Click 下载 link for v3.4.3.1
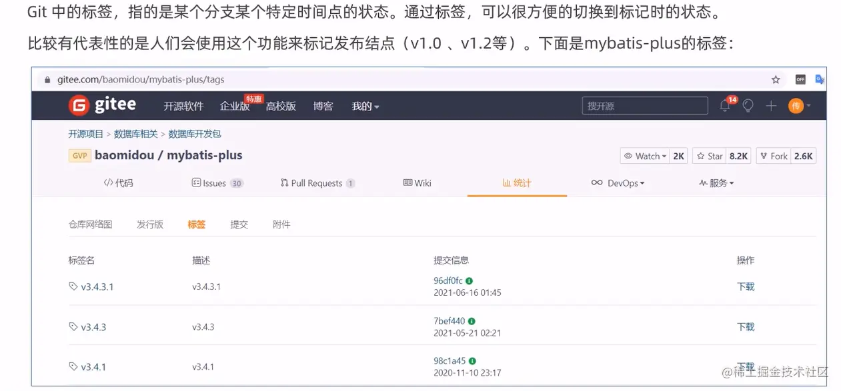The image size is (841, 391). (746, 286)
